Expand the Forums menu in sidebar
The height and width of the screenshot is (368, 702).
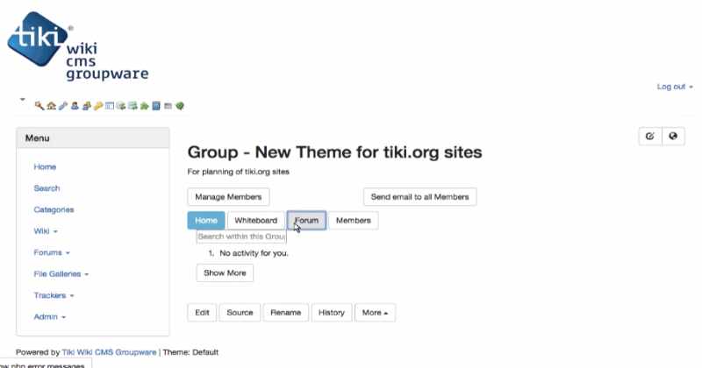pos(52,252)
